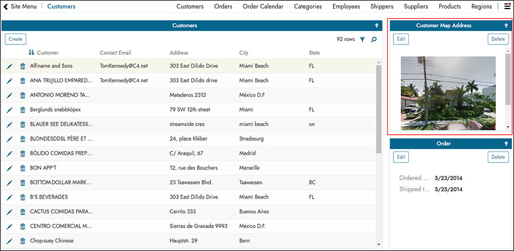Click the customers grid vertical scrollbar

tap(379, 108)
